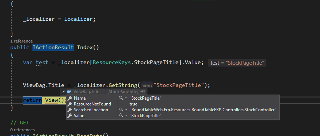Click the Name row's "StockPageTitle" value
320x136 pixels.
pyautogui.click(x=146, y=98)
